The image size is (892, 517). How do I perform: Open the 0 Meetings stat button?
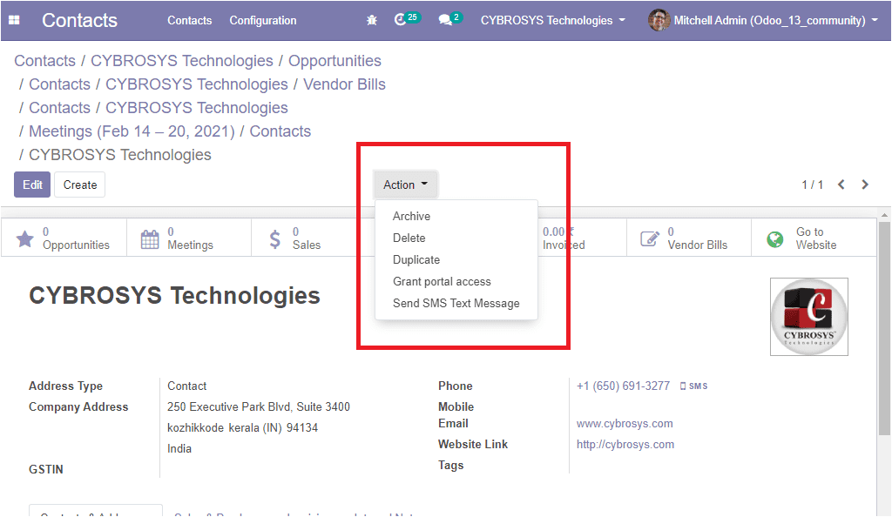coord(189,238)
